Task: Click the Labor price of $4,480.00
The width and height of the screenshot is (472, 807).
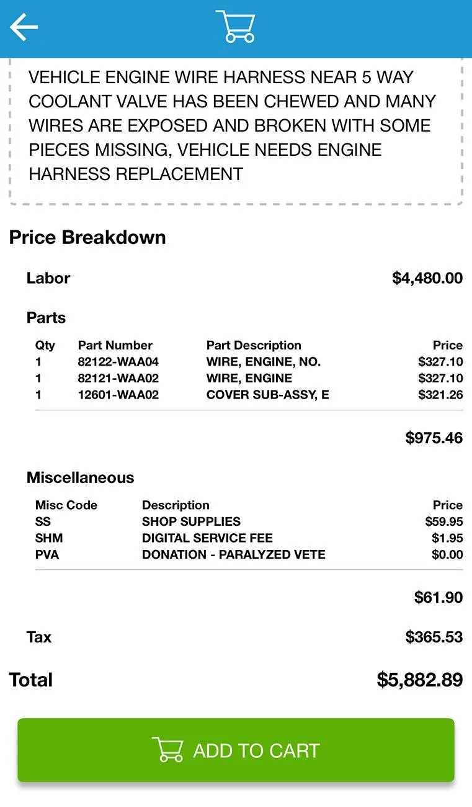Action: 427,278
